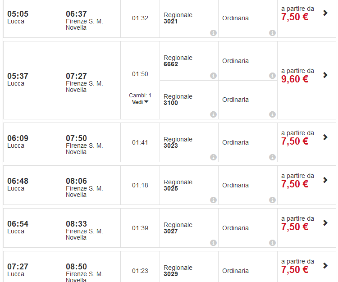Select the 7,50 € price for 06:54 train
Viewport: 338px width, 282px height.
[295, 227]
